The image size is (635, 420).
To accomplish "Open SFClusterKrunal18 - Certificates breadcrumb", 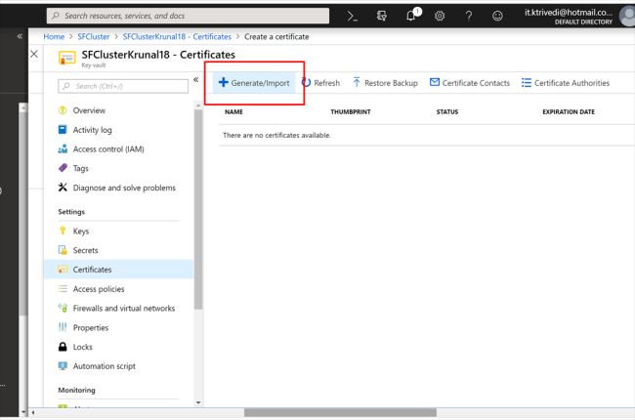I will 177,37.
